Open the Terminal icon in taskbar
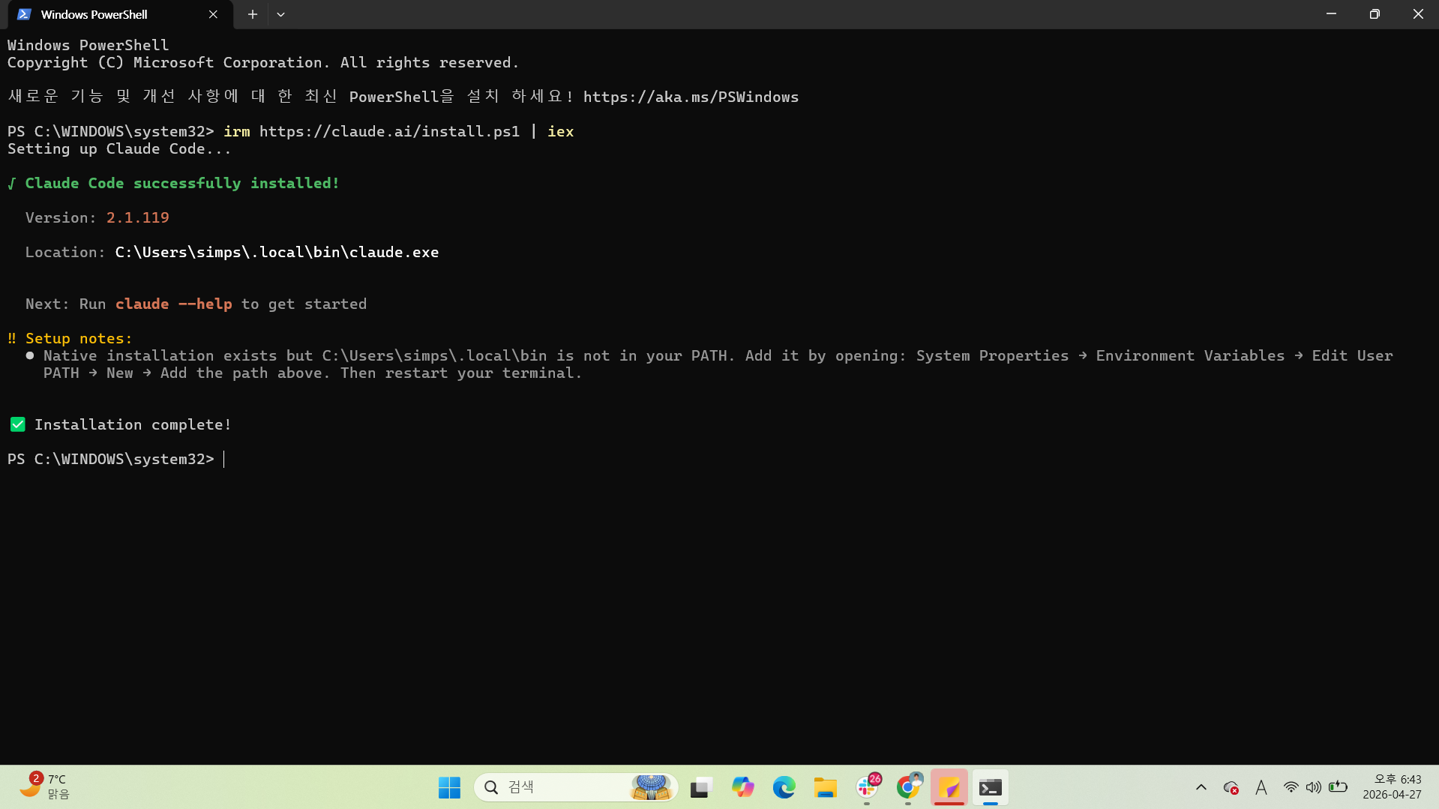Screen dimensions: 1439x809 (x=991, y=787)
